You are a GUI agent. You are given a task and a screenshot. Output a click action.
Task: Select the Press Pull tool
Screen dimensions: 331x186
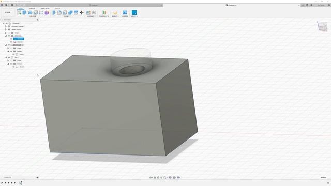pos(54,12)
